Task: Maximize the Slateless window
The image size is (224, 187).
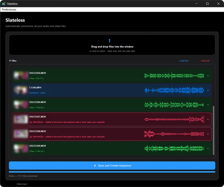Action: pyautogui.click(x=207, y=3)
